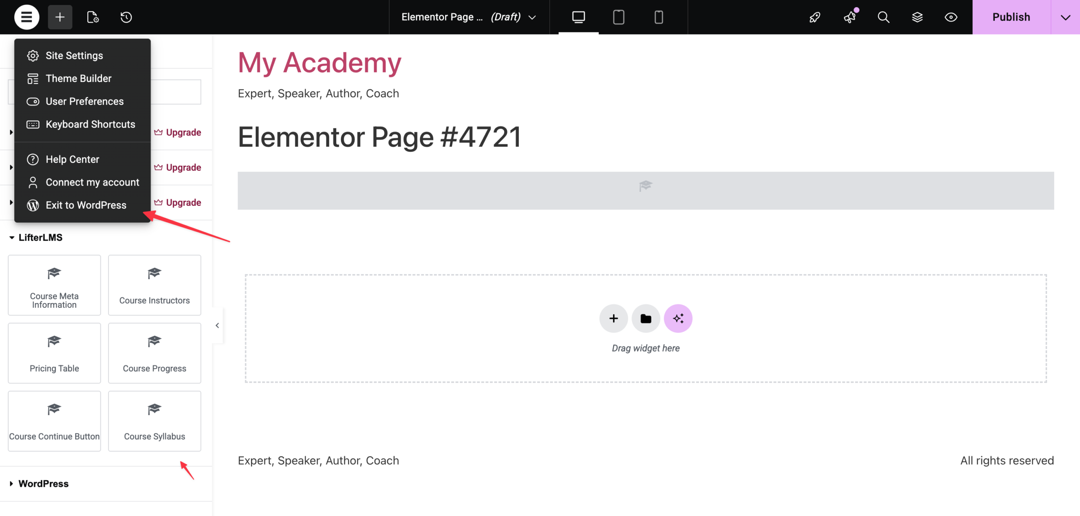Click the Elementor hamburger menu icon

pos(27,17)
